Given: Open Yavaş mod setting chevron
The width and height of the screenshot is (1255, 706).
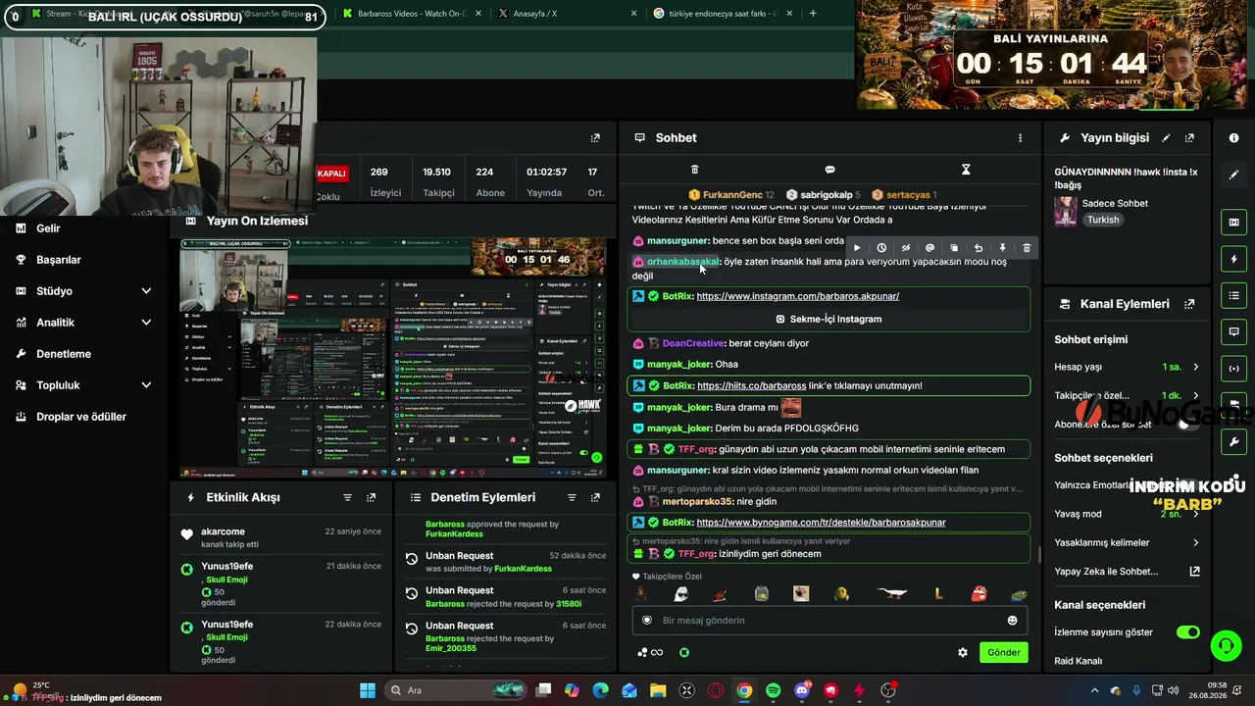Looking at the screenshot, I should [x=1195, y=514].
